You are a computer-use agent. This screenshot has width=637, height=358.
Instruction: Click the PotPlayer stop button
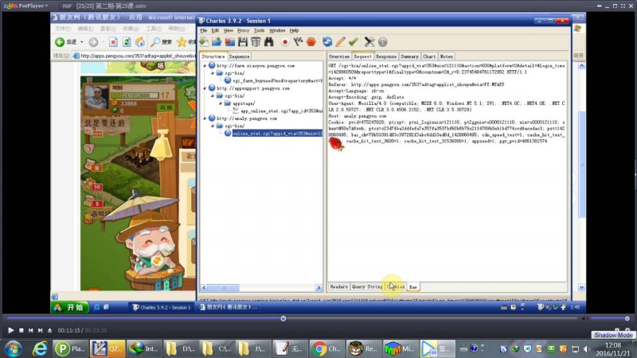tap(21, 330)
